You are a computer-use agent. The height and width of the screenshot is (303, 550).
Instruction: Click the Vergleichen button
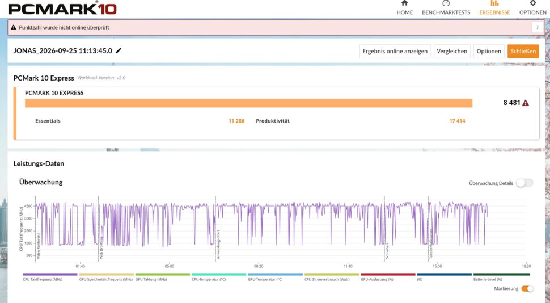click(x=452, y=51)
